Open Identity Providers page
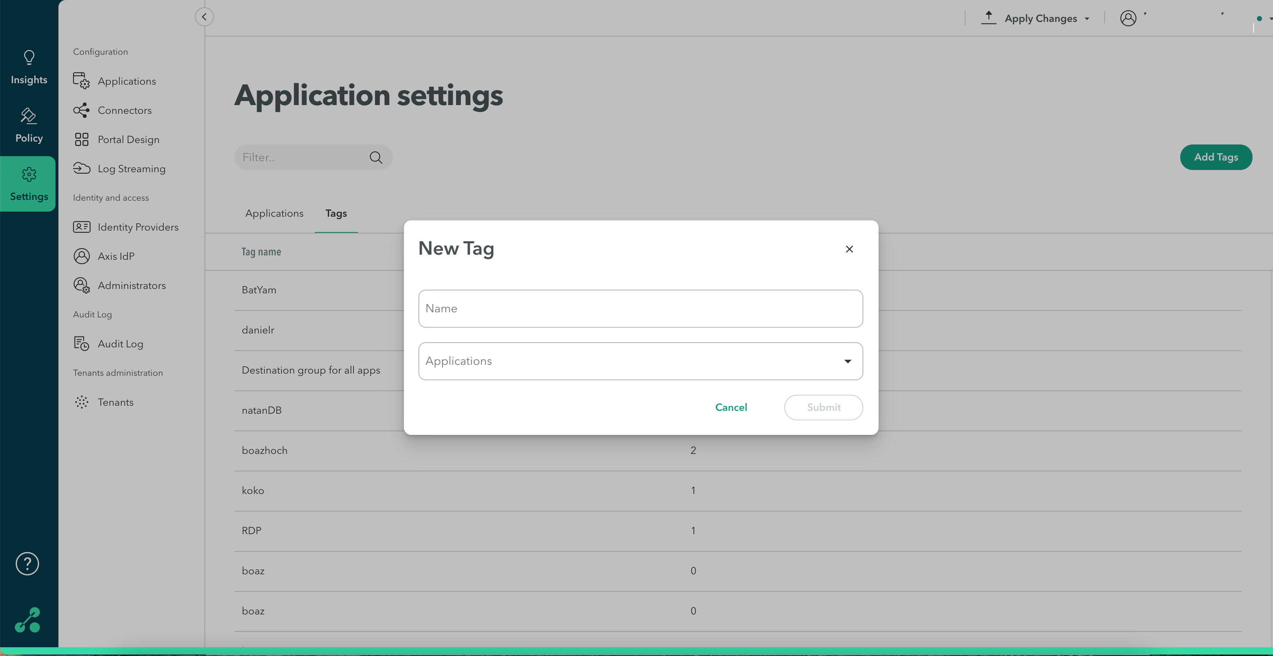 137,227
